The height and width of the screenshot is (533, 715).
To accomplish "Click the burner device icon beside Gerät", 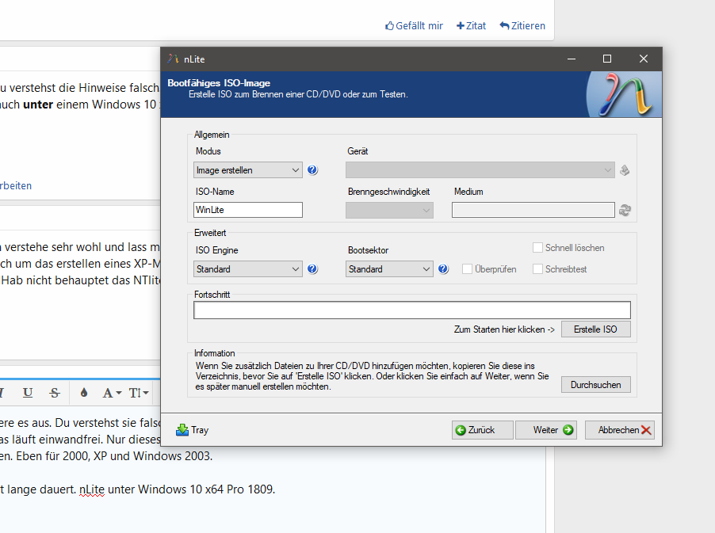I will (625, 170).
